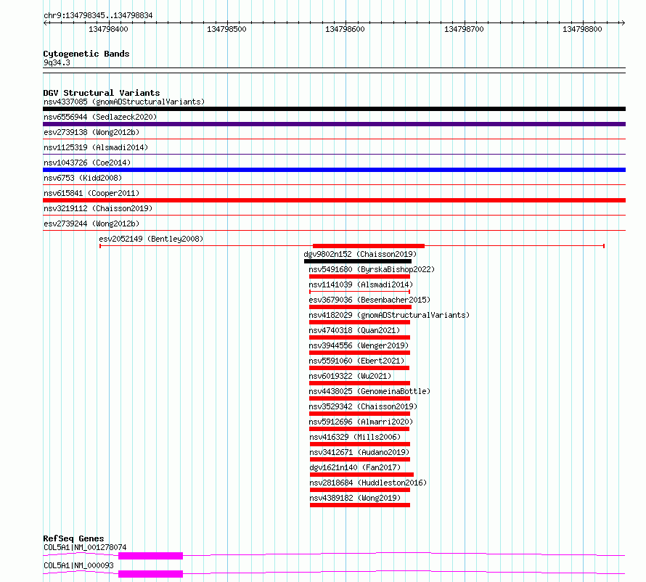The height and width of the screenshot is (582, 646).
Task: Select variant nsv3412671 (Audano2019)
Action: [359, 452]
